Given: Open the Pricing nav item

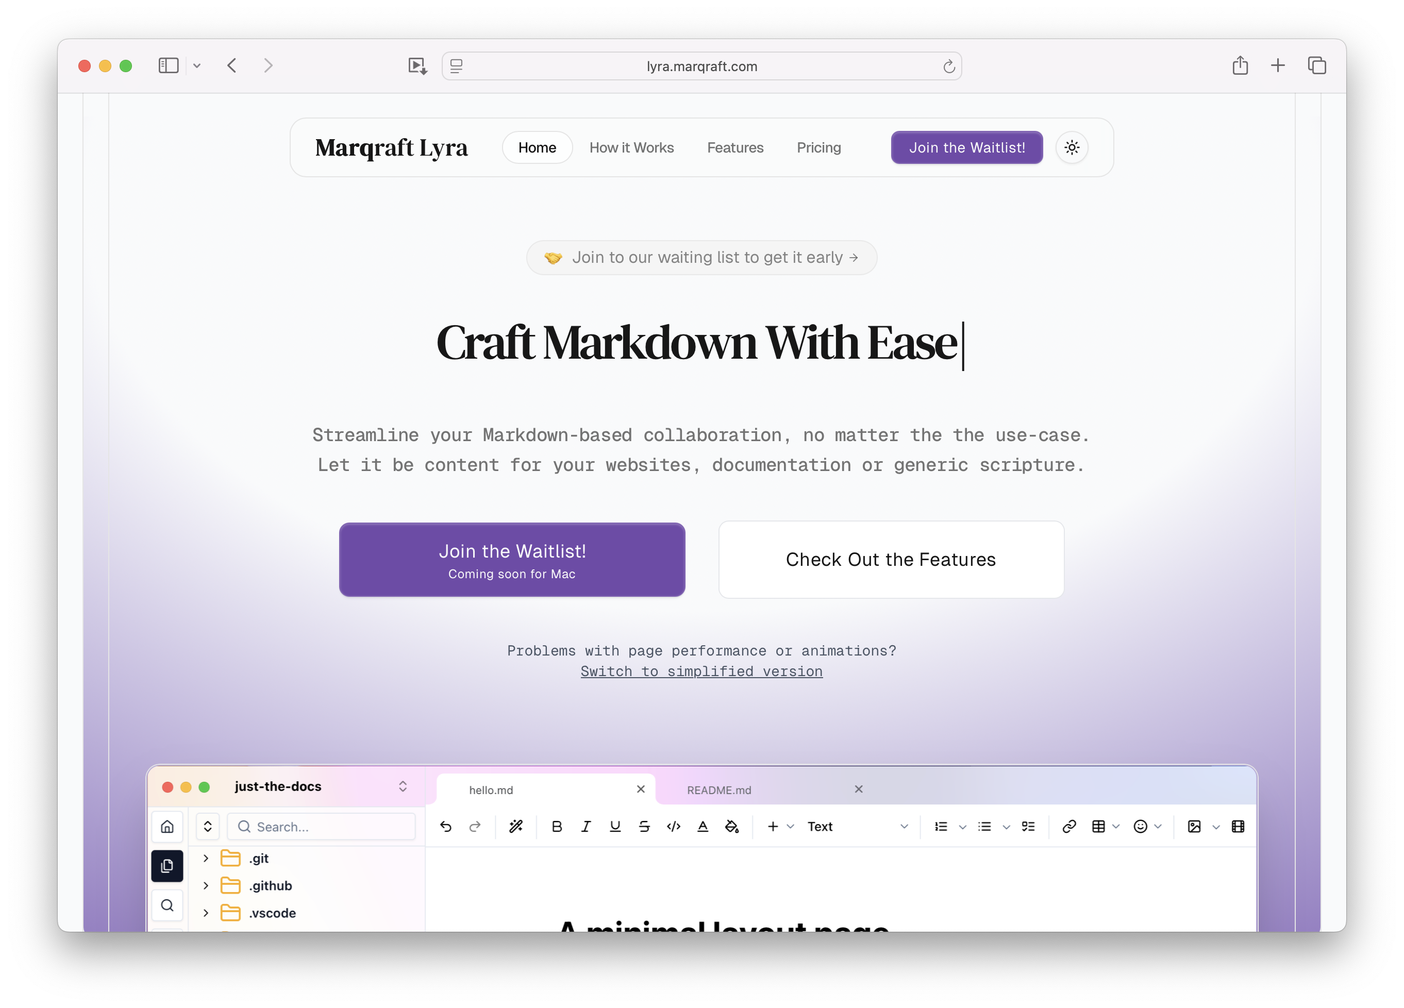Looking at the screenshot, I should 818,147.
